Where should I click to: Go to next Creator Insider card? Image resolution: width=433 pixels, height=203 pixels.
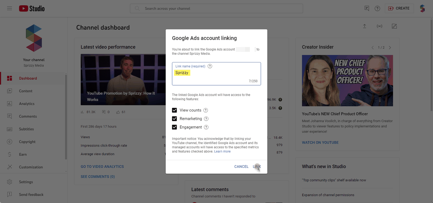(x=390, y=48)
